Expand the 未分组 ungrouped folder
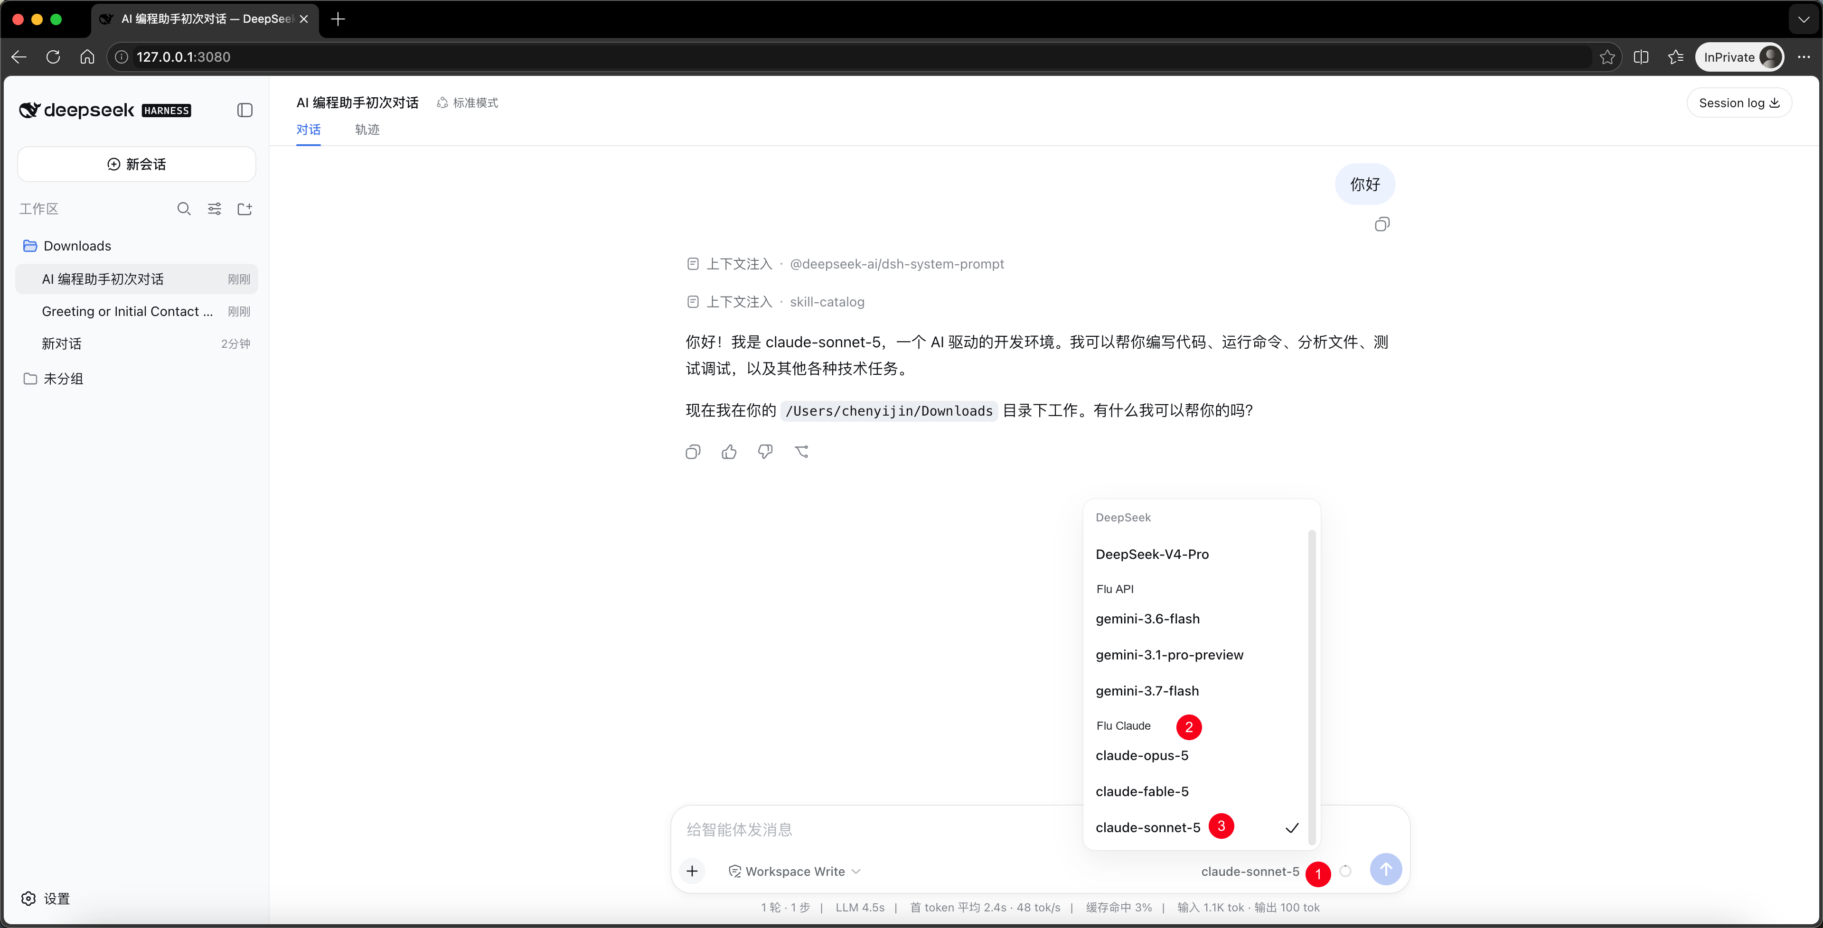 [137, 379]
